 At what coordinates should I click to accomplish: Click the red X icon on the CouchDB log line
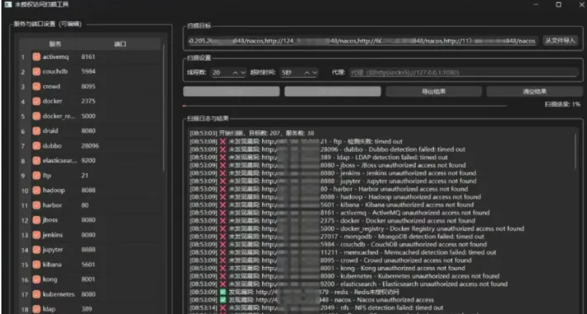[223, 245]
